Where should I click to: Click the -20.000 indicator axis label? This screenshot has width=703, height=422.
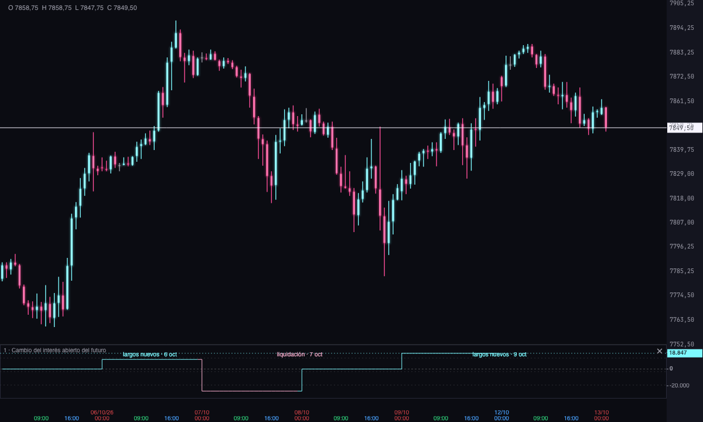[x=679, y=386]
